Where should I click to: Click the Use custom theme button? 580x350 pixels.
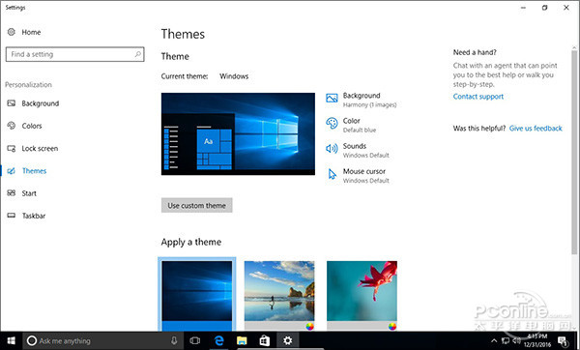[x=197, y=205]
